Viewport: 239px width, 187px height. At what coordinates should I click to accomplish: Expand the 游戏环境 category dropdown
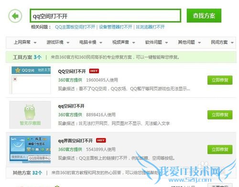[58, 42]
